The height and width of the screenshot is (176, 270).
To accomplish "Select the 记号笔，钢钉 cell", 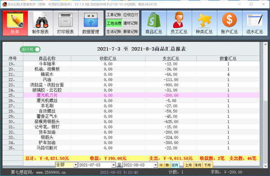I will coord(47,127).
